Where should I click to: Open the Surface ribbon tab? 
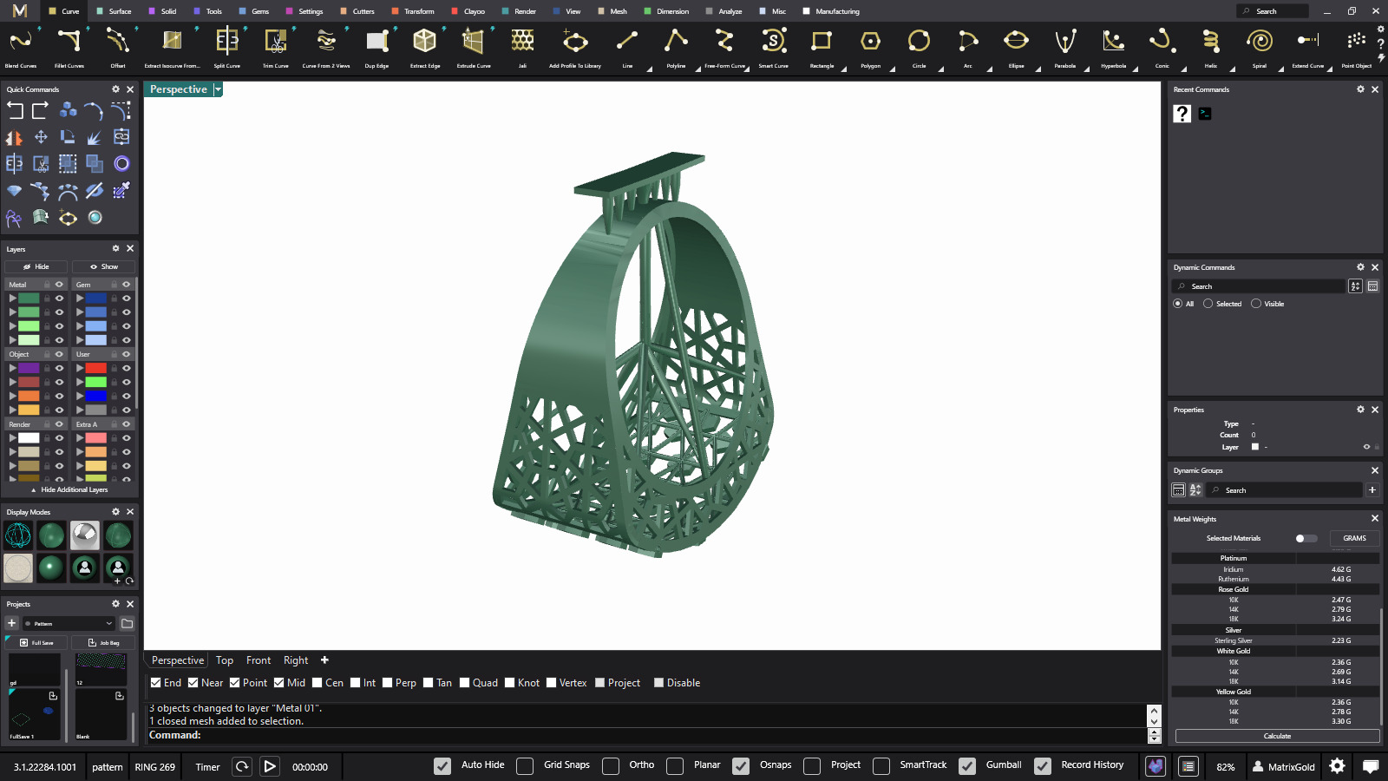pos(114,11)
